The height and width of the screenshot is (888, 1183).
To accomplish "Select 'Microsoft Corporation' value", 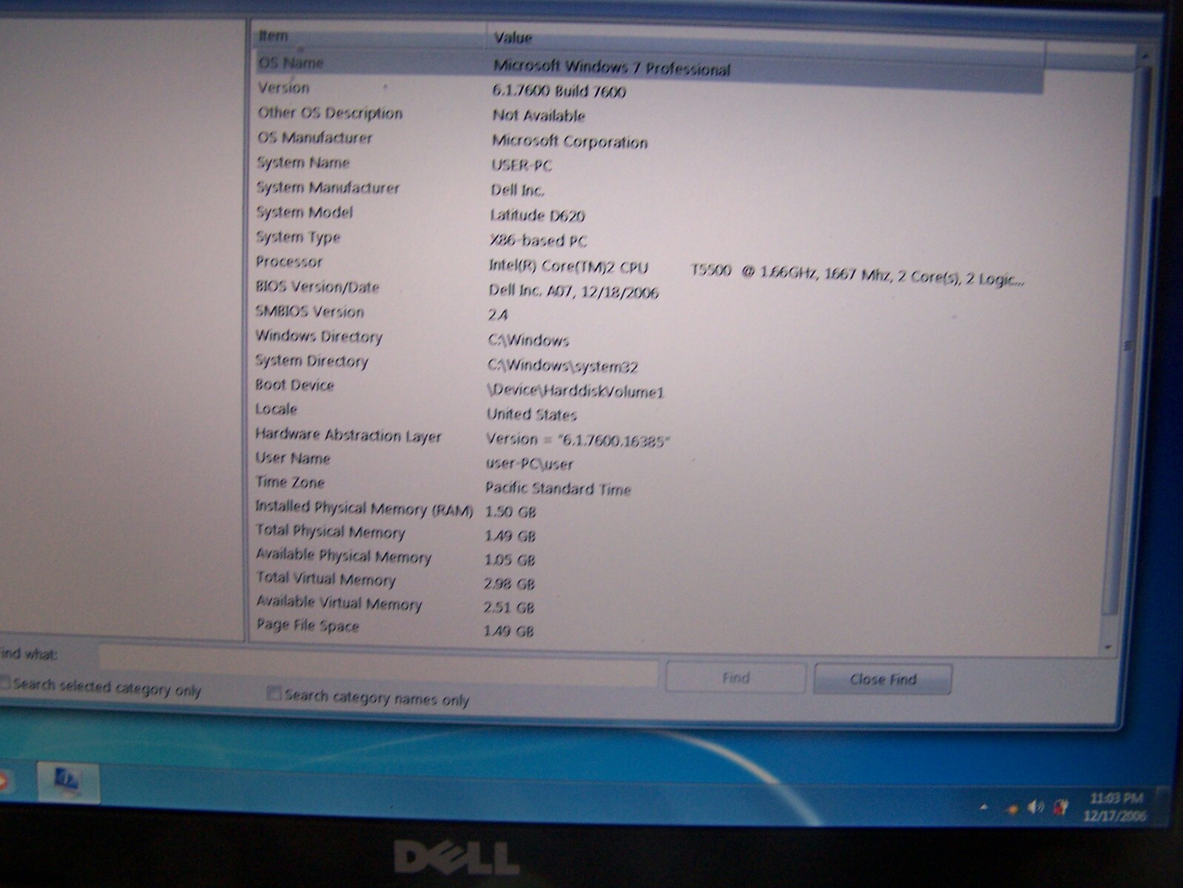I will [570, 141].
